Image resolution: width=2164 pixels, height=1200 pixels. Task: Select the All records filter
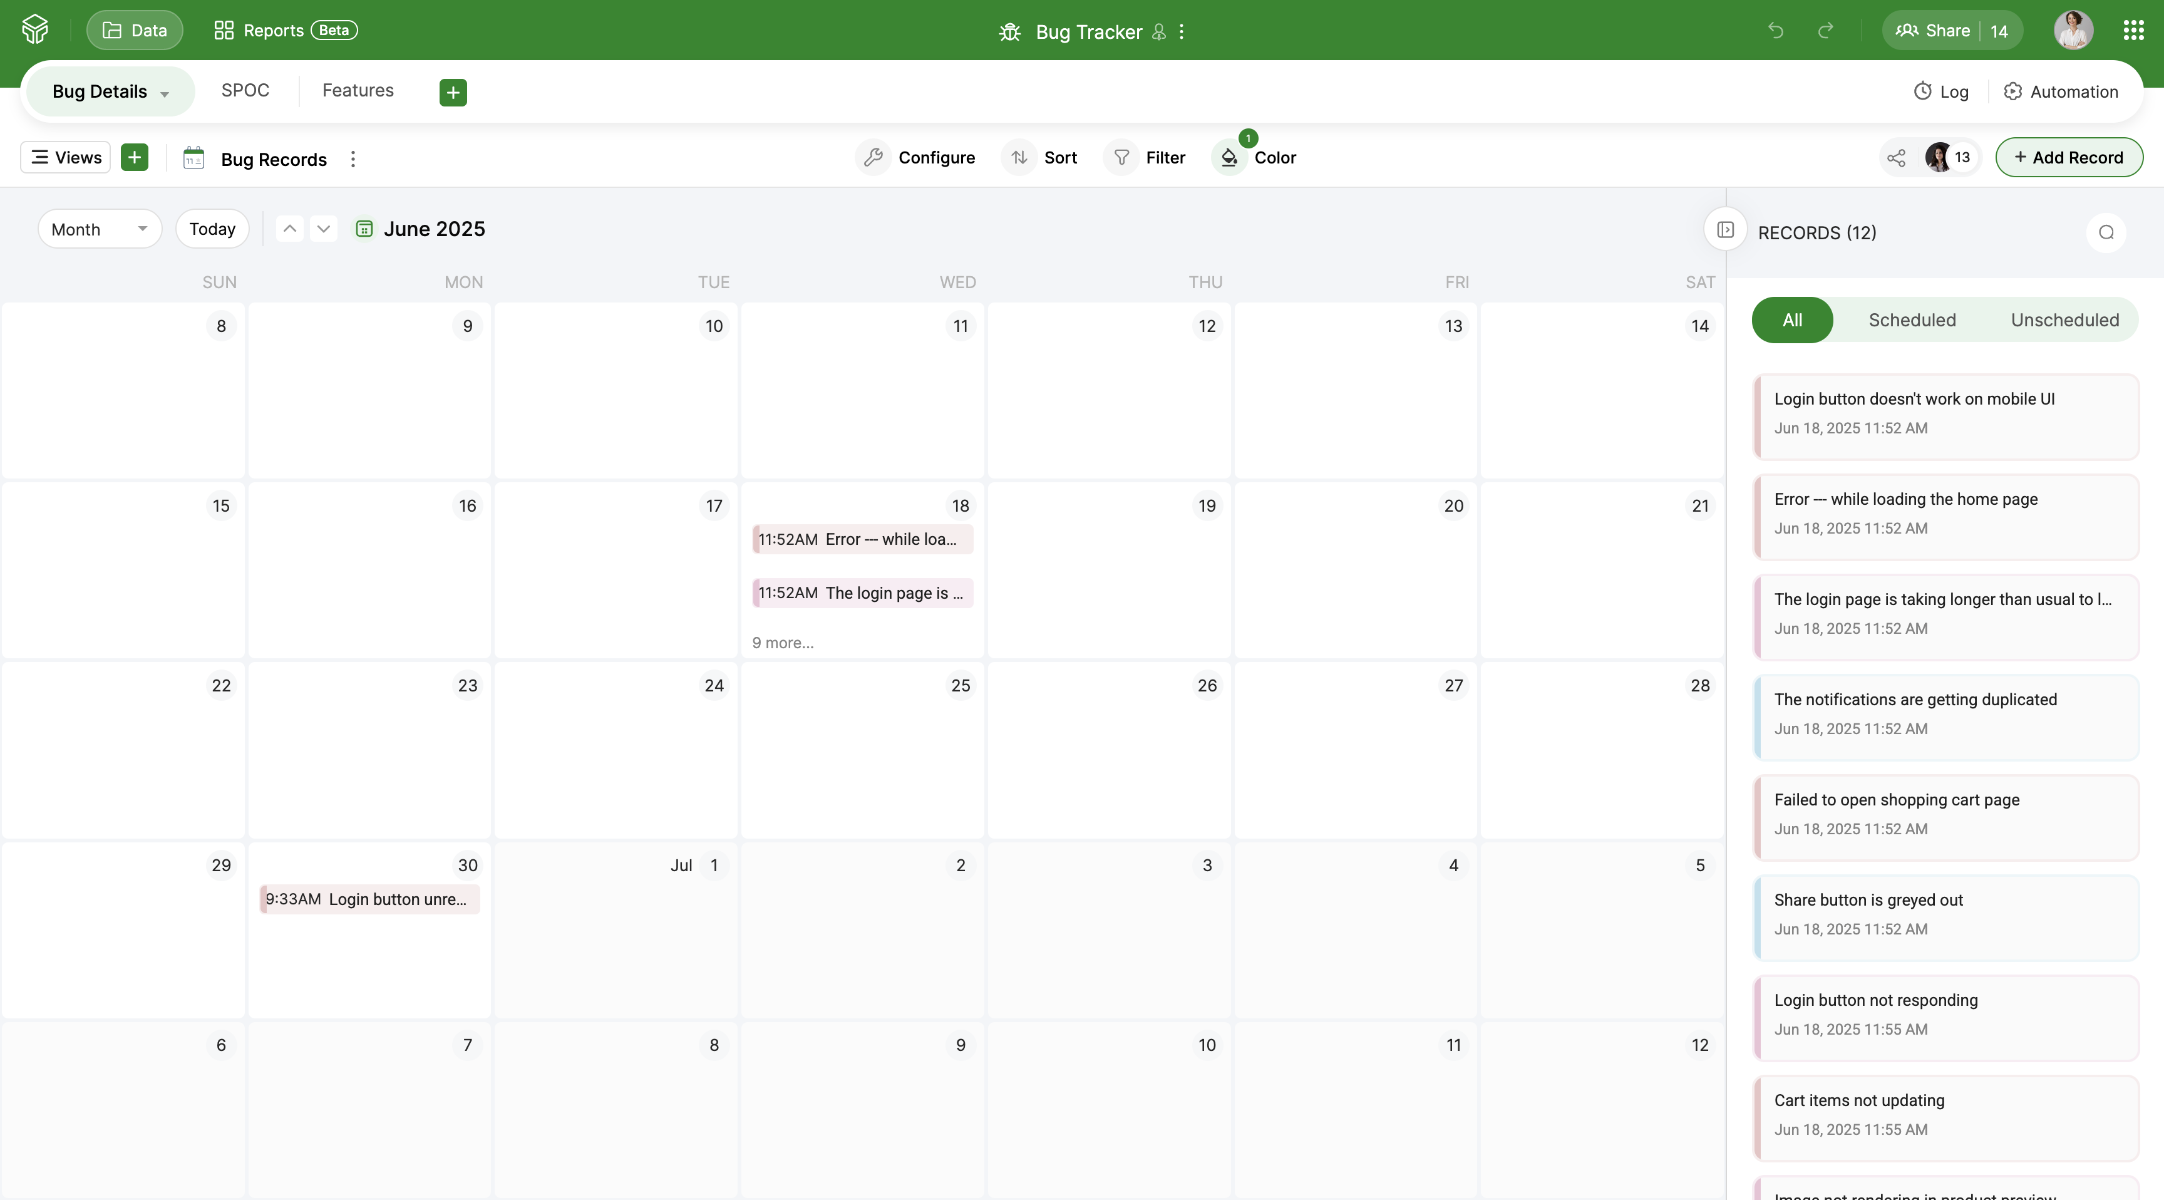pos(1792,319)
